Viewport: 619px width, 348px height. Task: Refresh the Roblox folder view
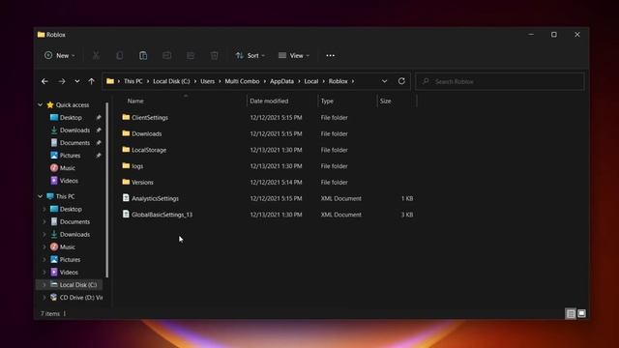(x=401, y=81)
